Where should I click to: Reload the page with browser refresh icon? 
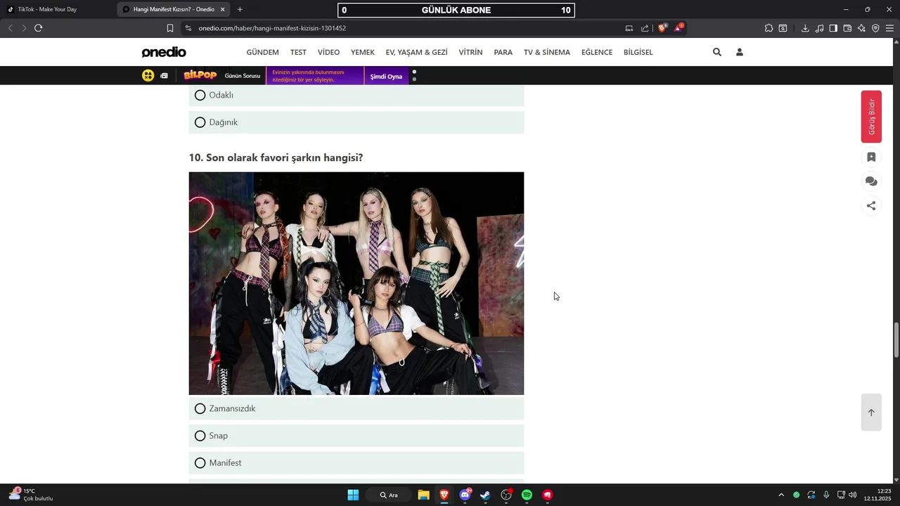[x=38, y=28]
